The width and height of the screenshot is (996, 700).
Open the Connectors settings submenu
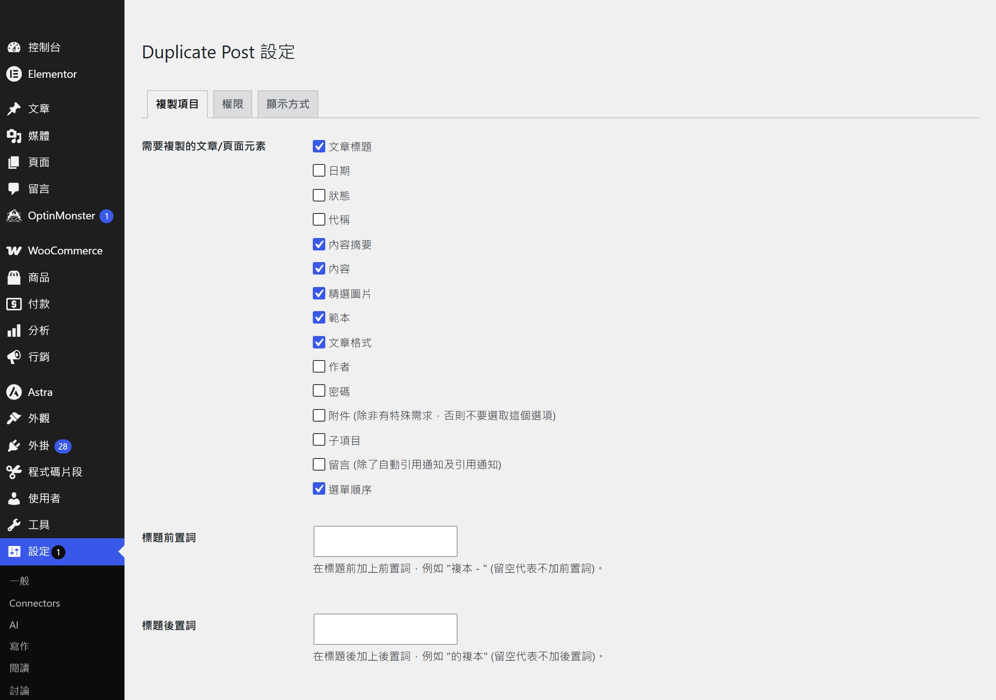pos(35,603)
